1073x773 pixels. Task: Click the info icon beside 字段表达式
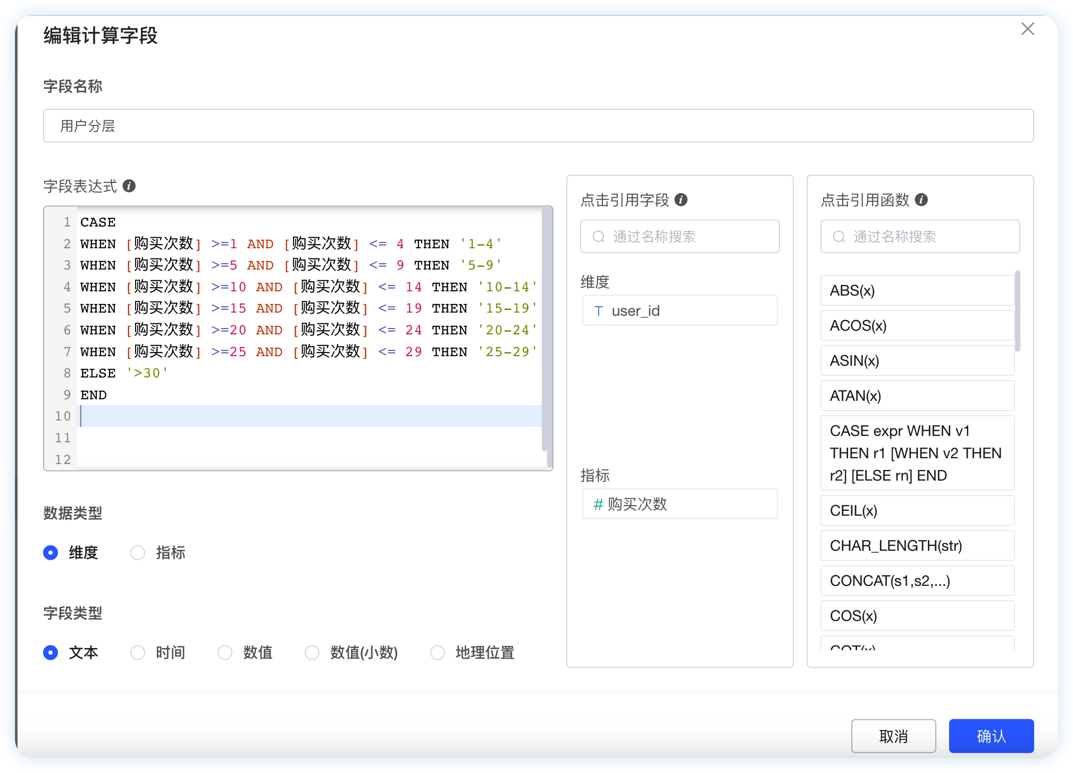129,186
